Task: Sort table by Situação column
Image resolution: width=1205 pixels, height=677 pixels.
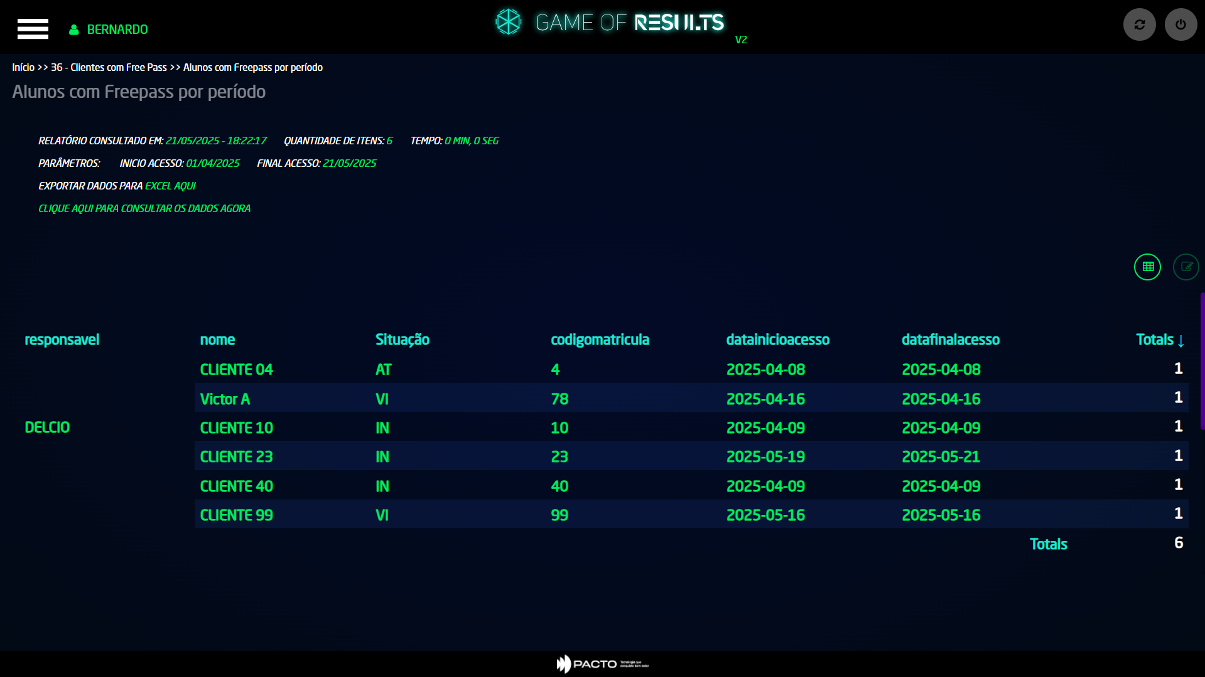Action: click(x=402, y=339)
